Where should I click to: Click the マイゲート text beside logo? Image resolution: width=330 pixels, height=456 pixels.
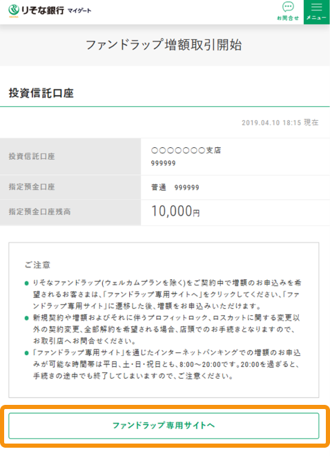pyautogui.click(x=79, y=11)
